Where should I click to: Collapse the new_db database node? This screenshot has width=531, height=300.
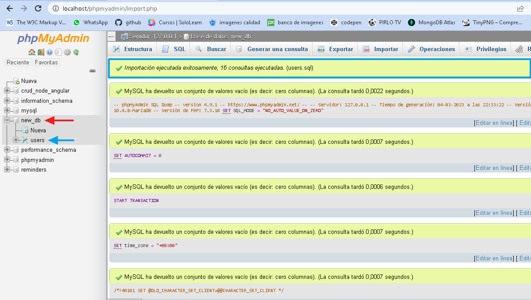pos(7,120)
